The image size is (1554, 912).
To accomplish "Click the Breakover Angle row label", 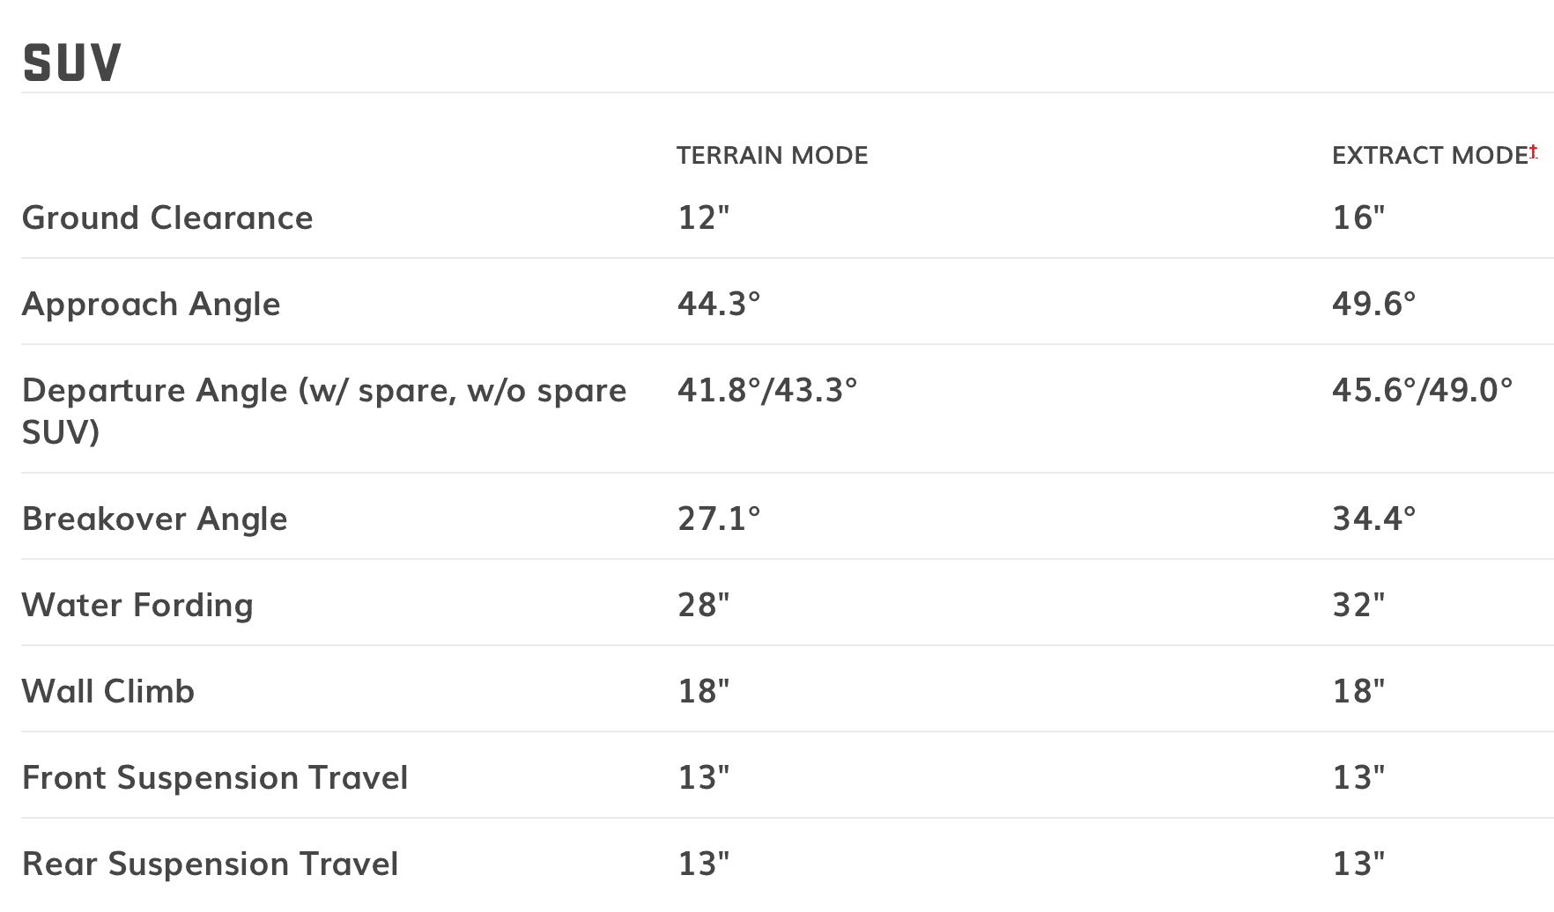I will point(154,519).
